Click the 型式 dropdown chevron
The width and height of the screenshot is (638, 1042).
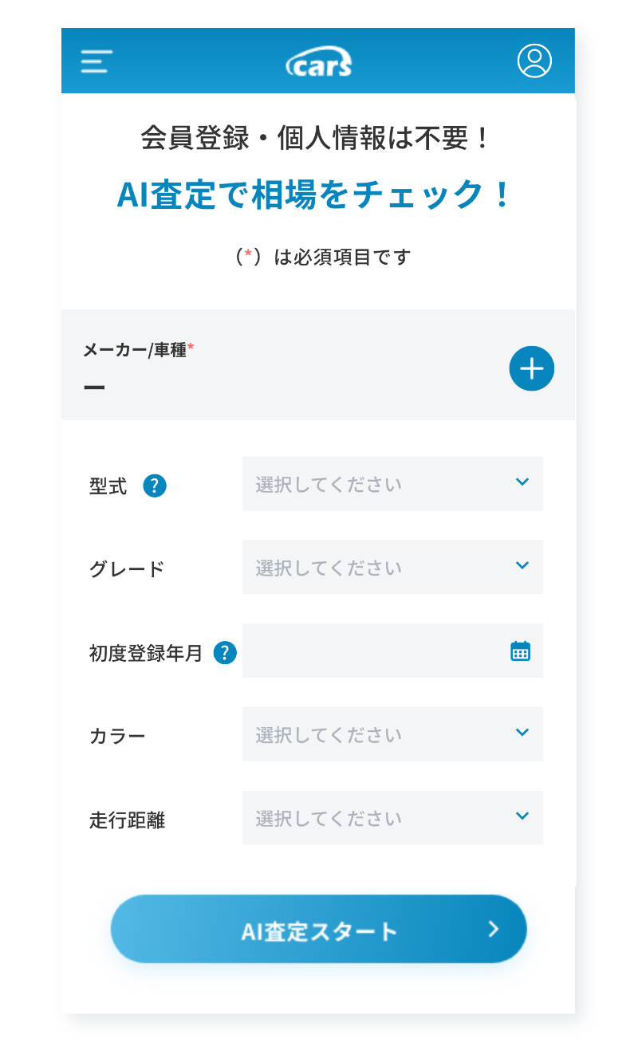click(x=522, y=482)
